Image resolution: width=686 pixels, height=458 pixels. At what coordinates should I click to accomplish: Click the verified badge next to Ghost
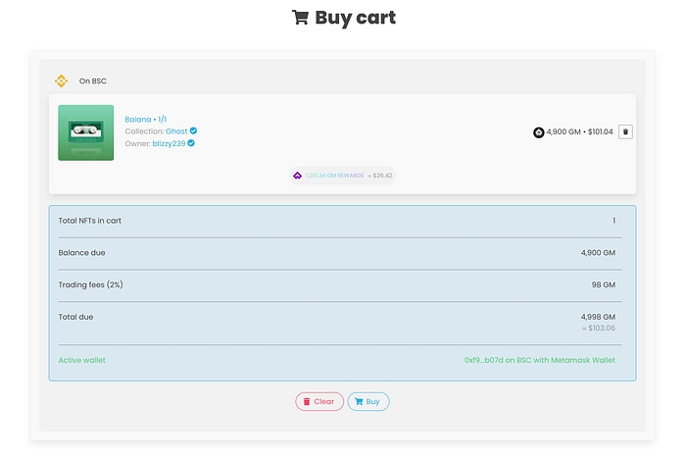tap(194, 130)
